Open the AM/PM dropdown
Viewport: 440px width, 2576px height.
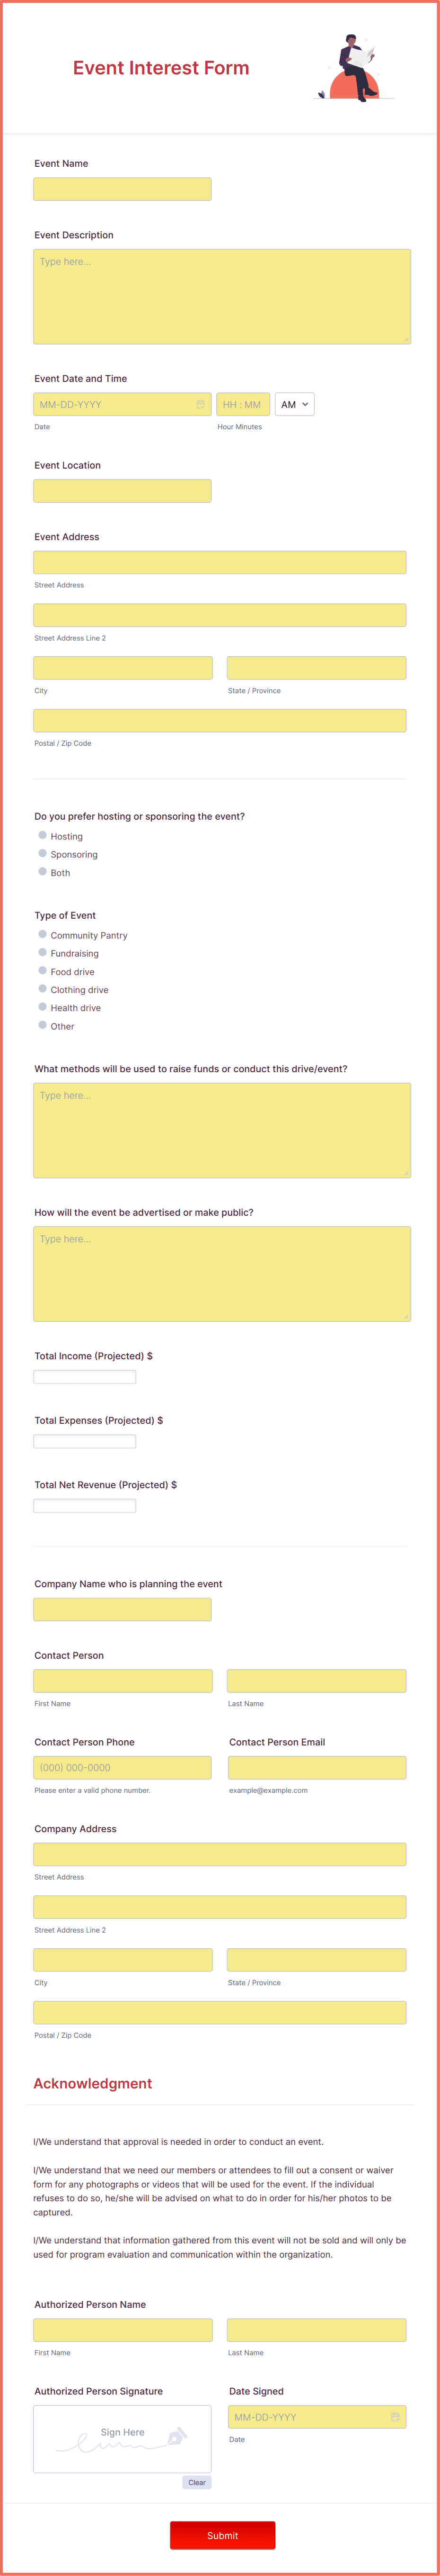click(x=294, y=404)
